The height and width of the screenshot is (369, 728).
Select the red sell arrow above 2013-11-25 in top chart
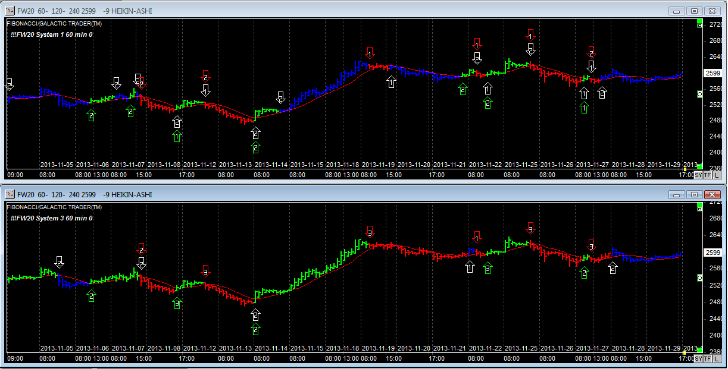[531, 35]
